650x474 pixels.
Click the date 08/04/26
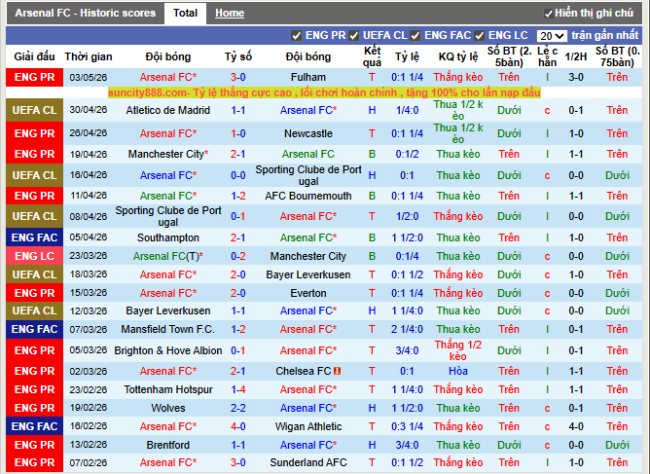[x=89, y=216]
